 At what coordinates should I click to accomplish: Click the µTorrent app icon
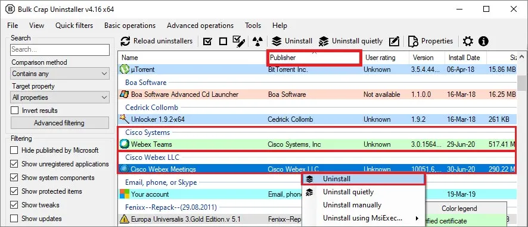tap(125, 70)
